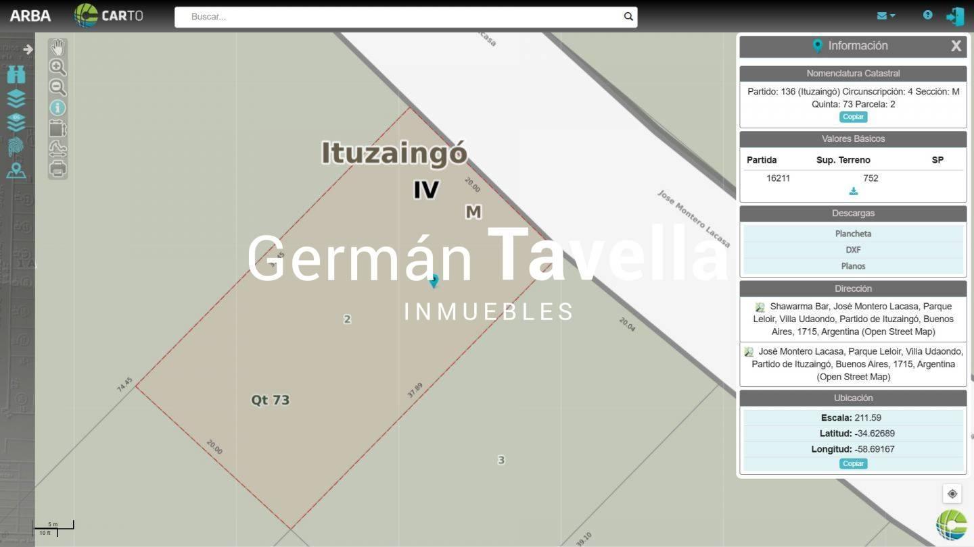Click the fingerprint icon in sidebar

point(16,147)
